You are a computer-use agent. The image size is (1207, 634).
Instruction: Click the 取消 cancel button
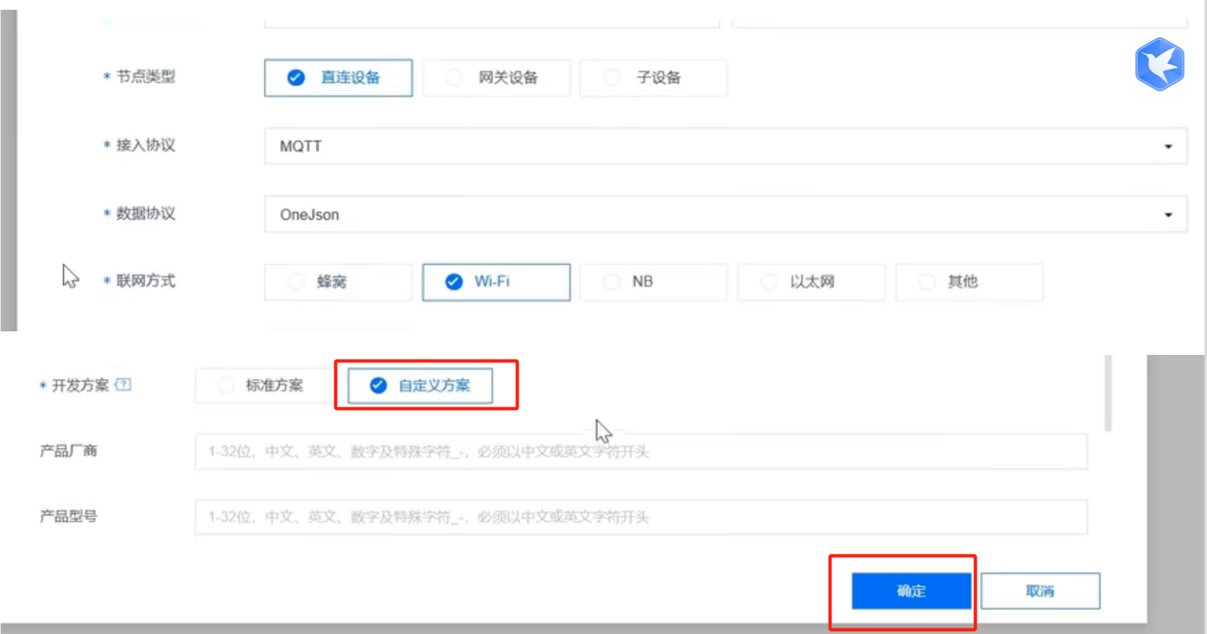1040,590
